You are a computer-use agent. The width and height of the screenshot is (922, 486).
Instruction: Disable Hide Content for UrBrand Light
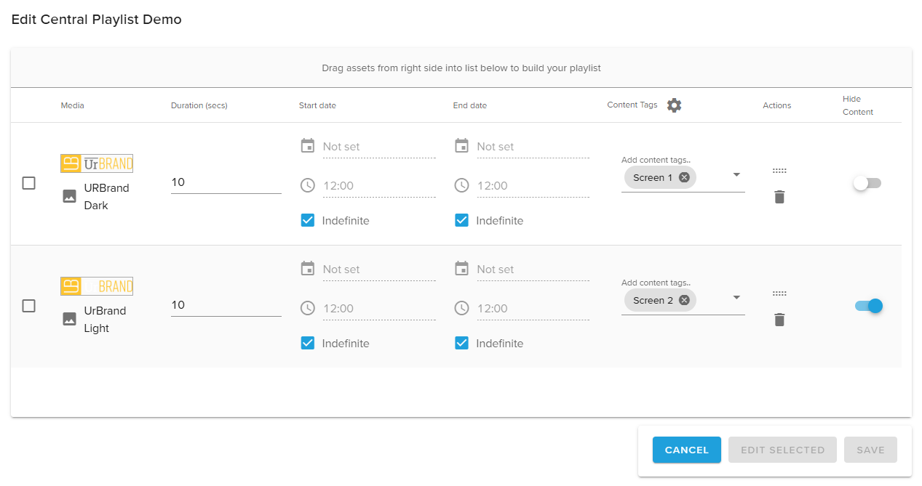(868, 306)
